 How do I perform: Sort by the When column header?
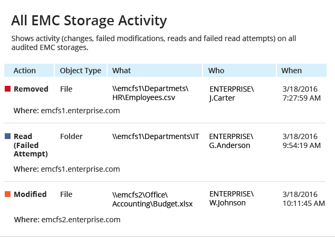302,71
